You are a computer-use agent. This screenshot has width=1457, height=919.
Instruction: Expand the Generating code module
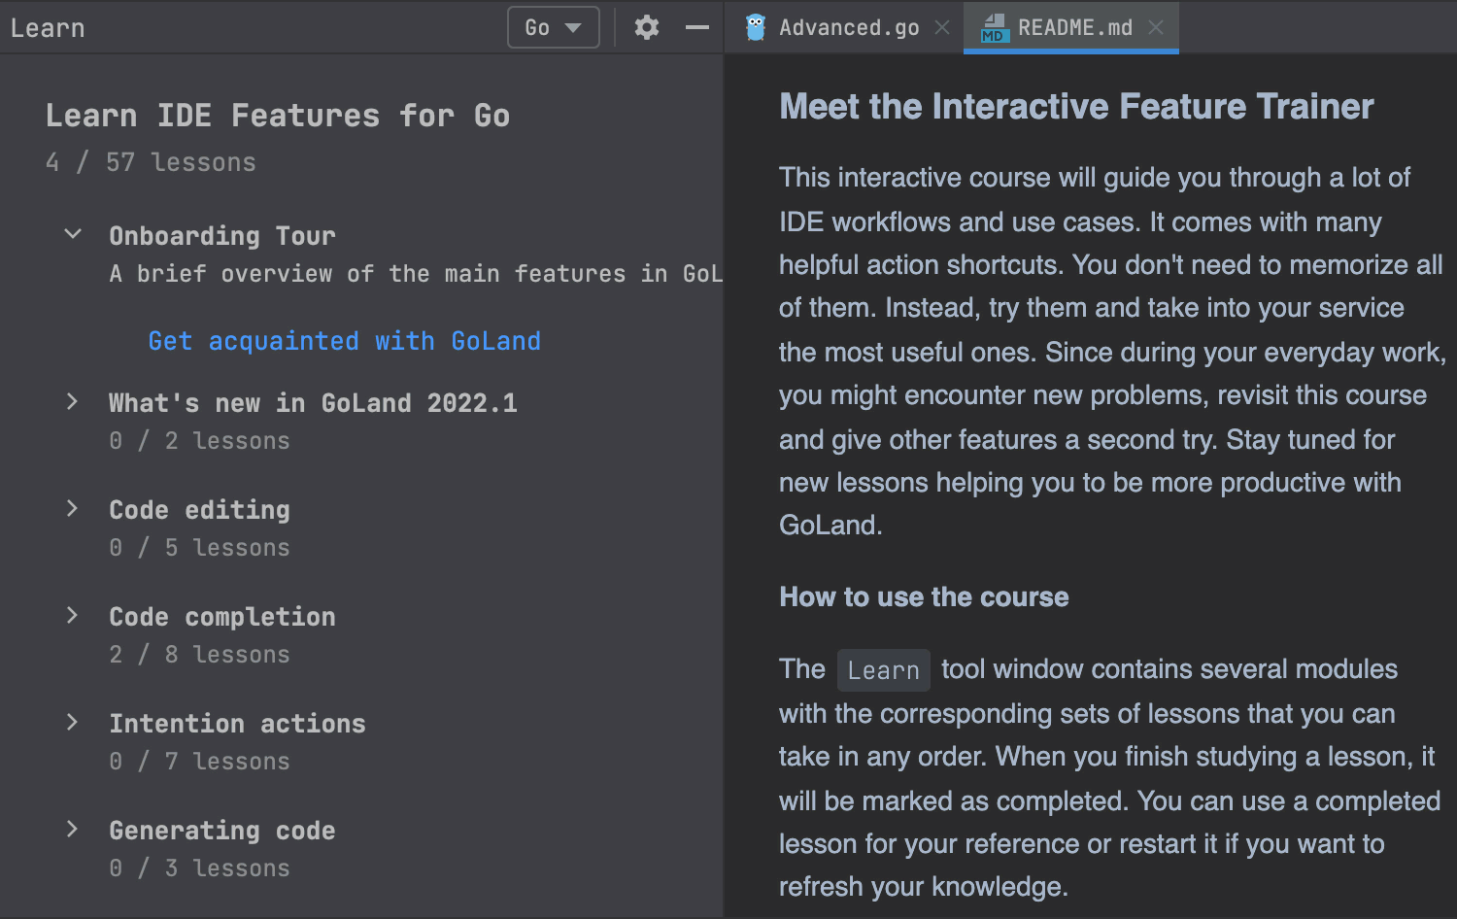73,830
